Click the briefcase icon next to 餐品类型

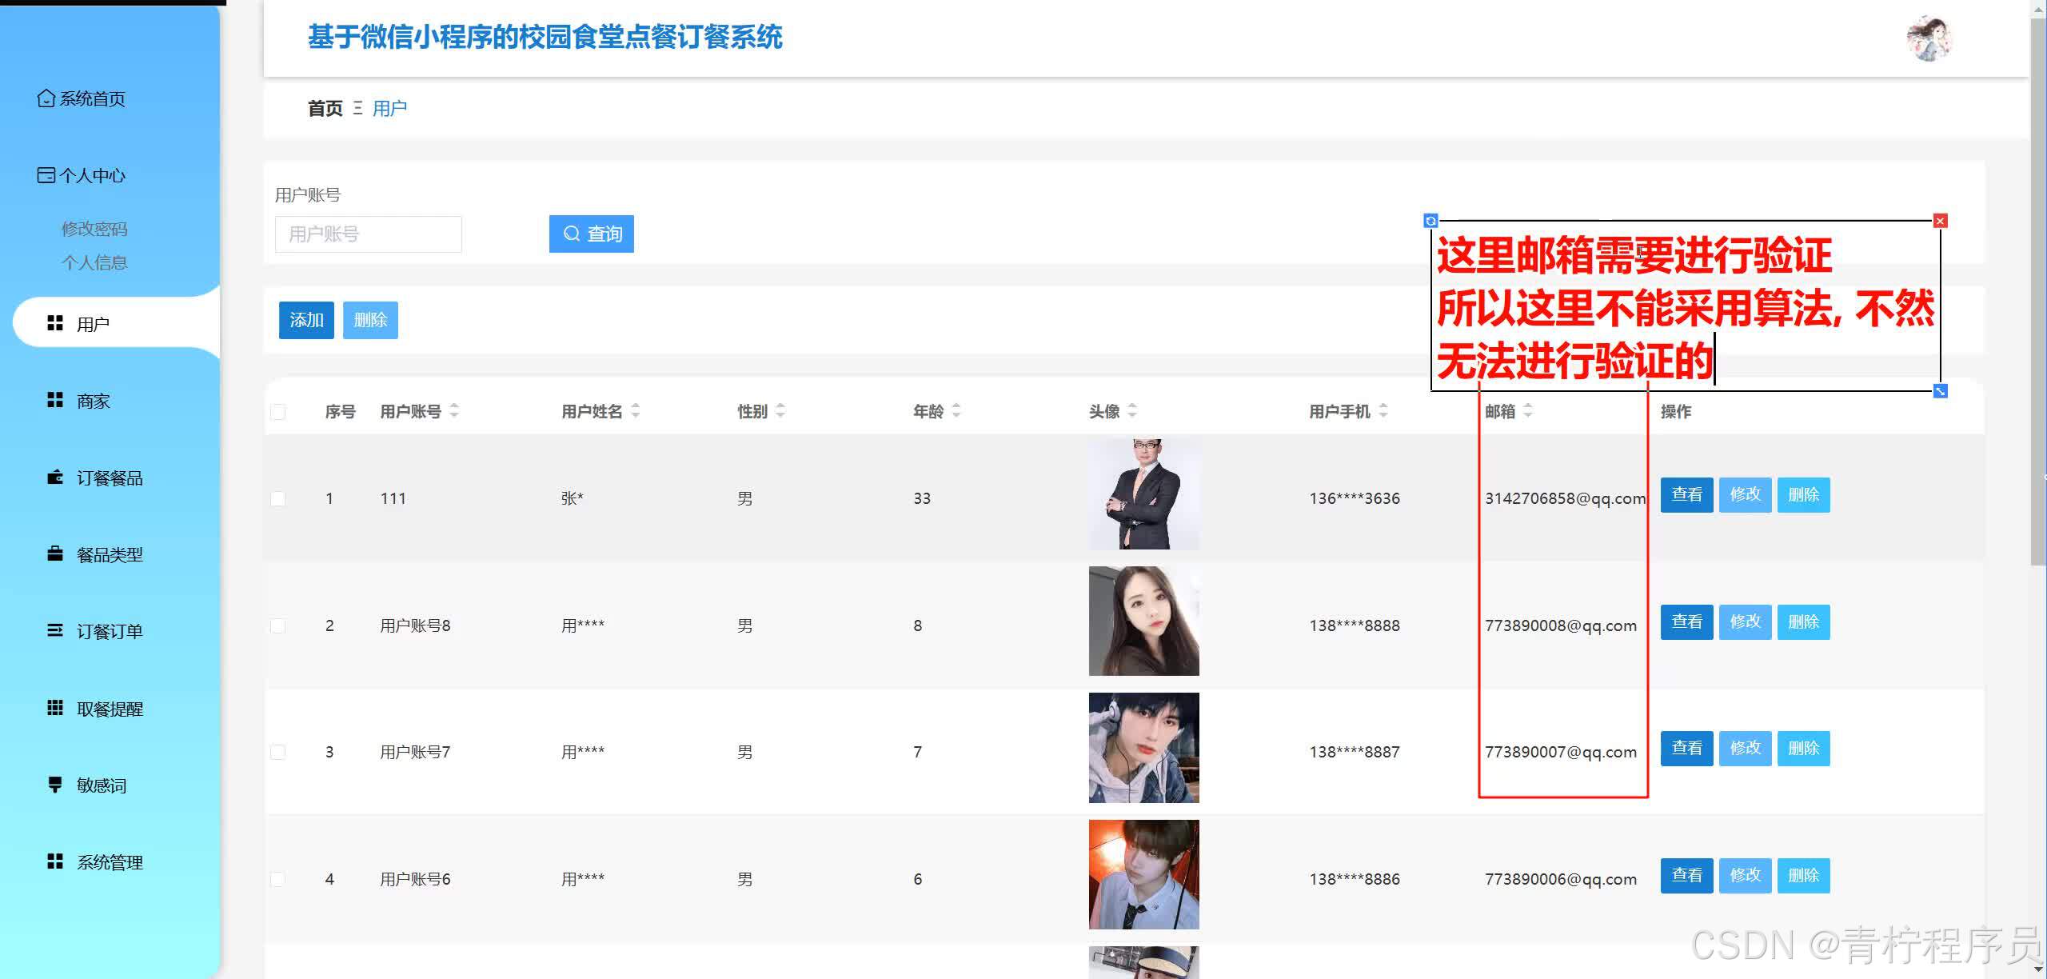(x=54, y=553)
